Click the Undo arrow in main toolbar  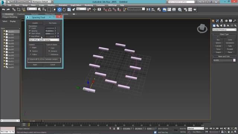[x=3, y=10]
